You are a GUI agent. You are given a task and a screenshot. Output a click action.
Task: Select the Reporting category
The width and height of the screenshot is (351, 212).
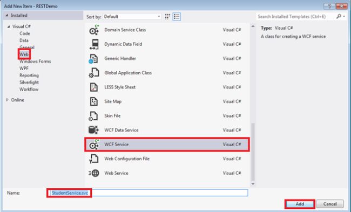pyautogui.click(x=29, y=76)
